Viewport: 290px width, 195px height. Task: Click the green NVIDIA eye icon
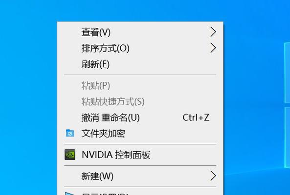click(70, 155)
